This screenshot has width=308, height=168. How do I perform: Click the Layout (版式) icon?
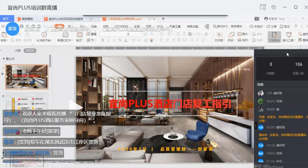(x=79, y=35)
